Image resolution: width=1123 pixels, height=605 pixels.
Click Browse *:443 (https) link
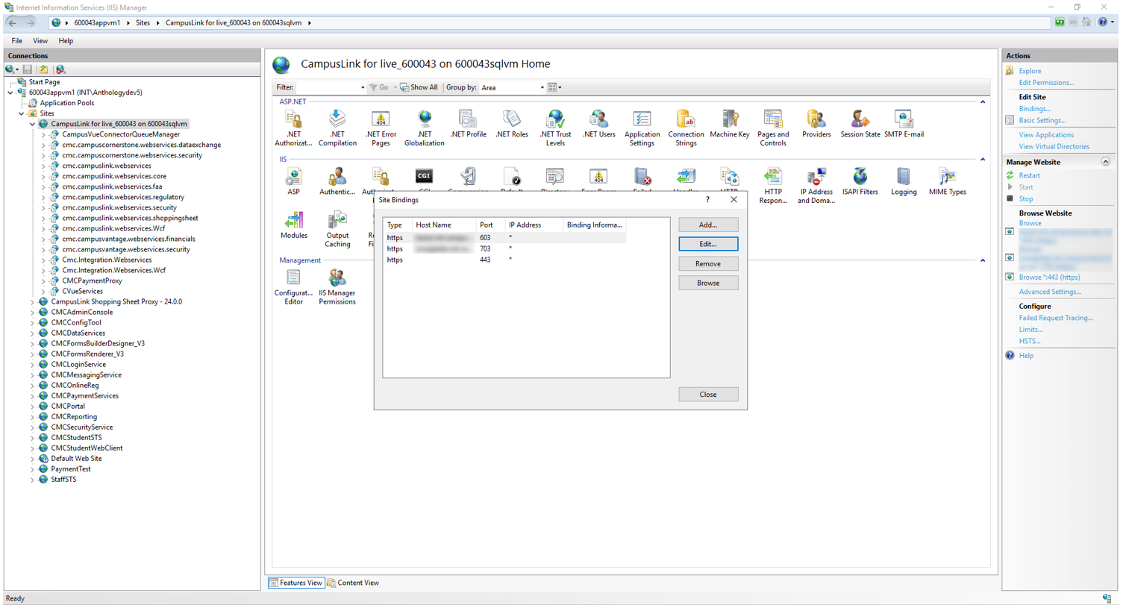tap(1049, 278)
